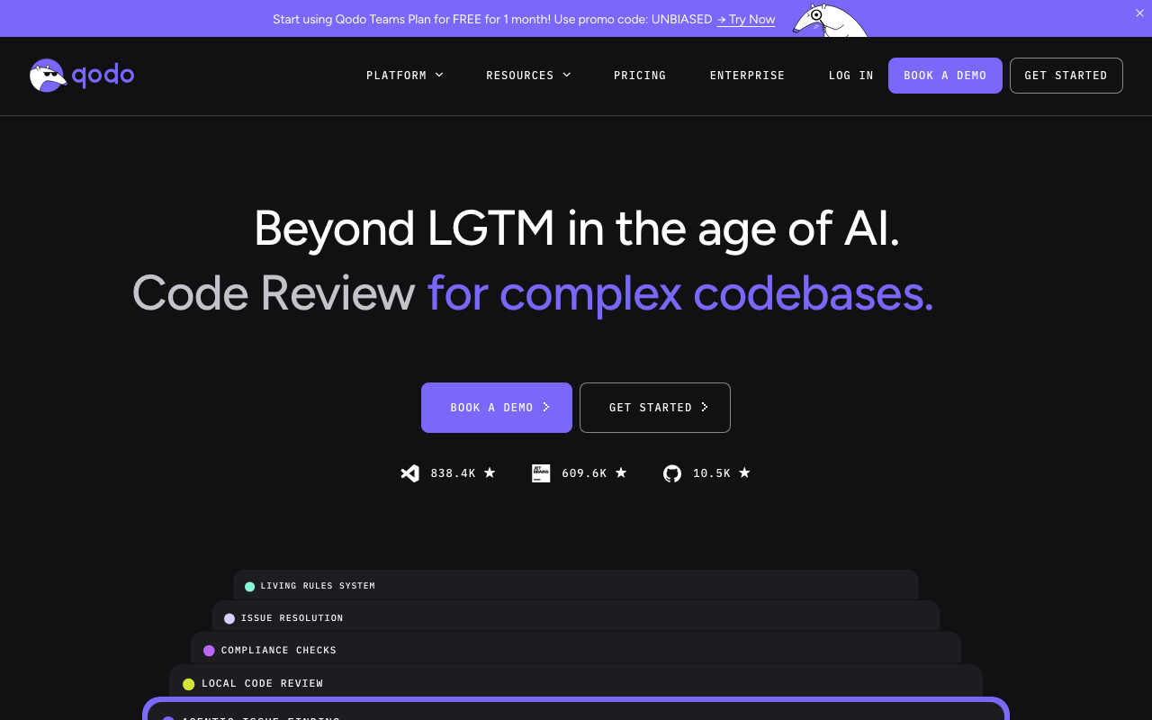Click the star icon next to 838.4K
1152x720 pixels.
click(490, 472)
